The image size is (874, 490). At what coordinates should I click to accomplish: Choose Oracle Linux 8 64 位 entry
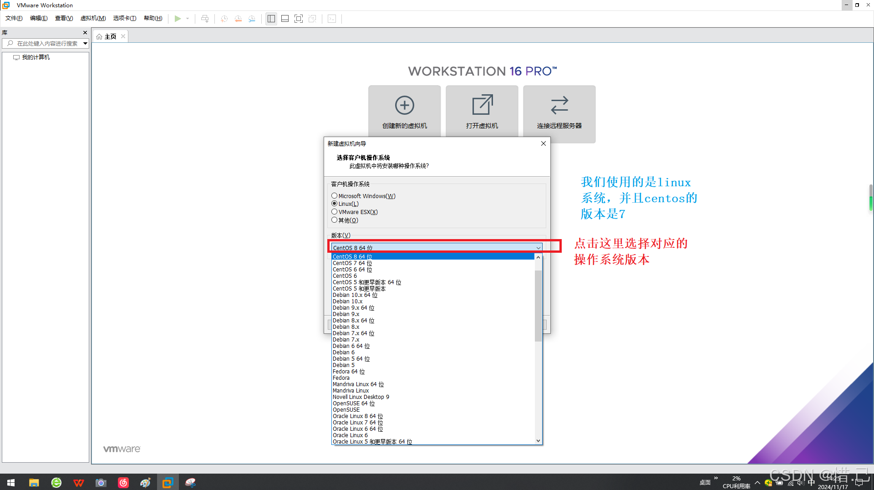point(433,416)
